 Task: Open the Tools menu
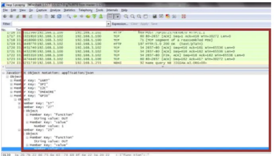pos(99,10)
